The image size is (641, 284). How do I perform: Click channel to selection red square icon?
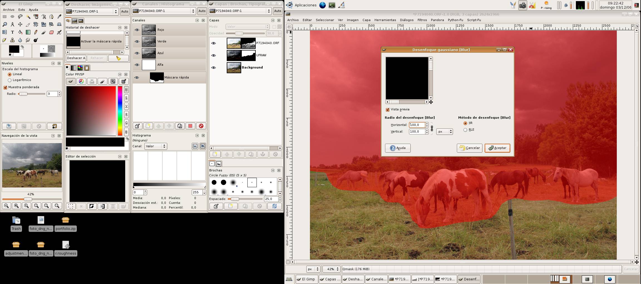point(190,126)
